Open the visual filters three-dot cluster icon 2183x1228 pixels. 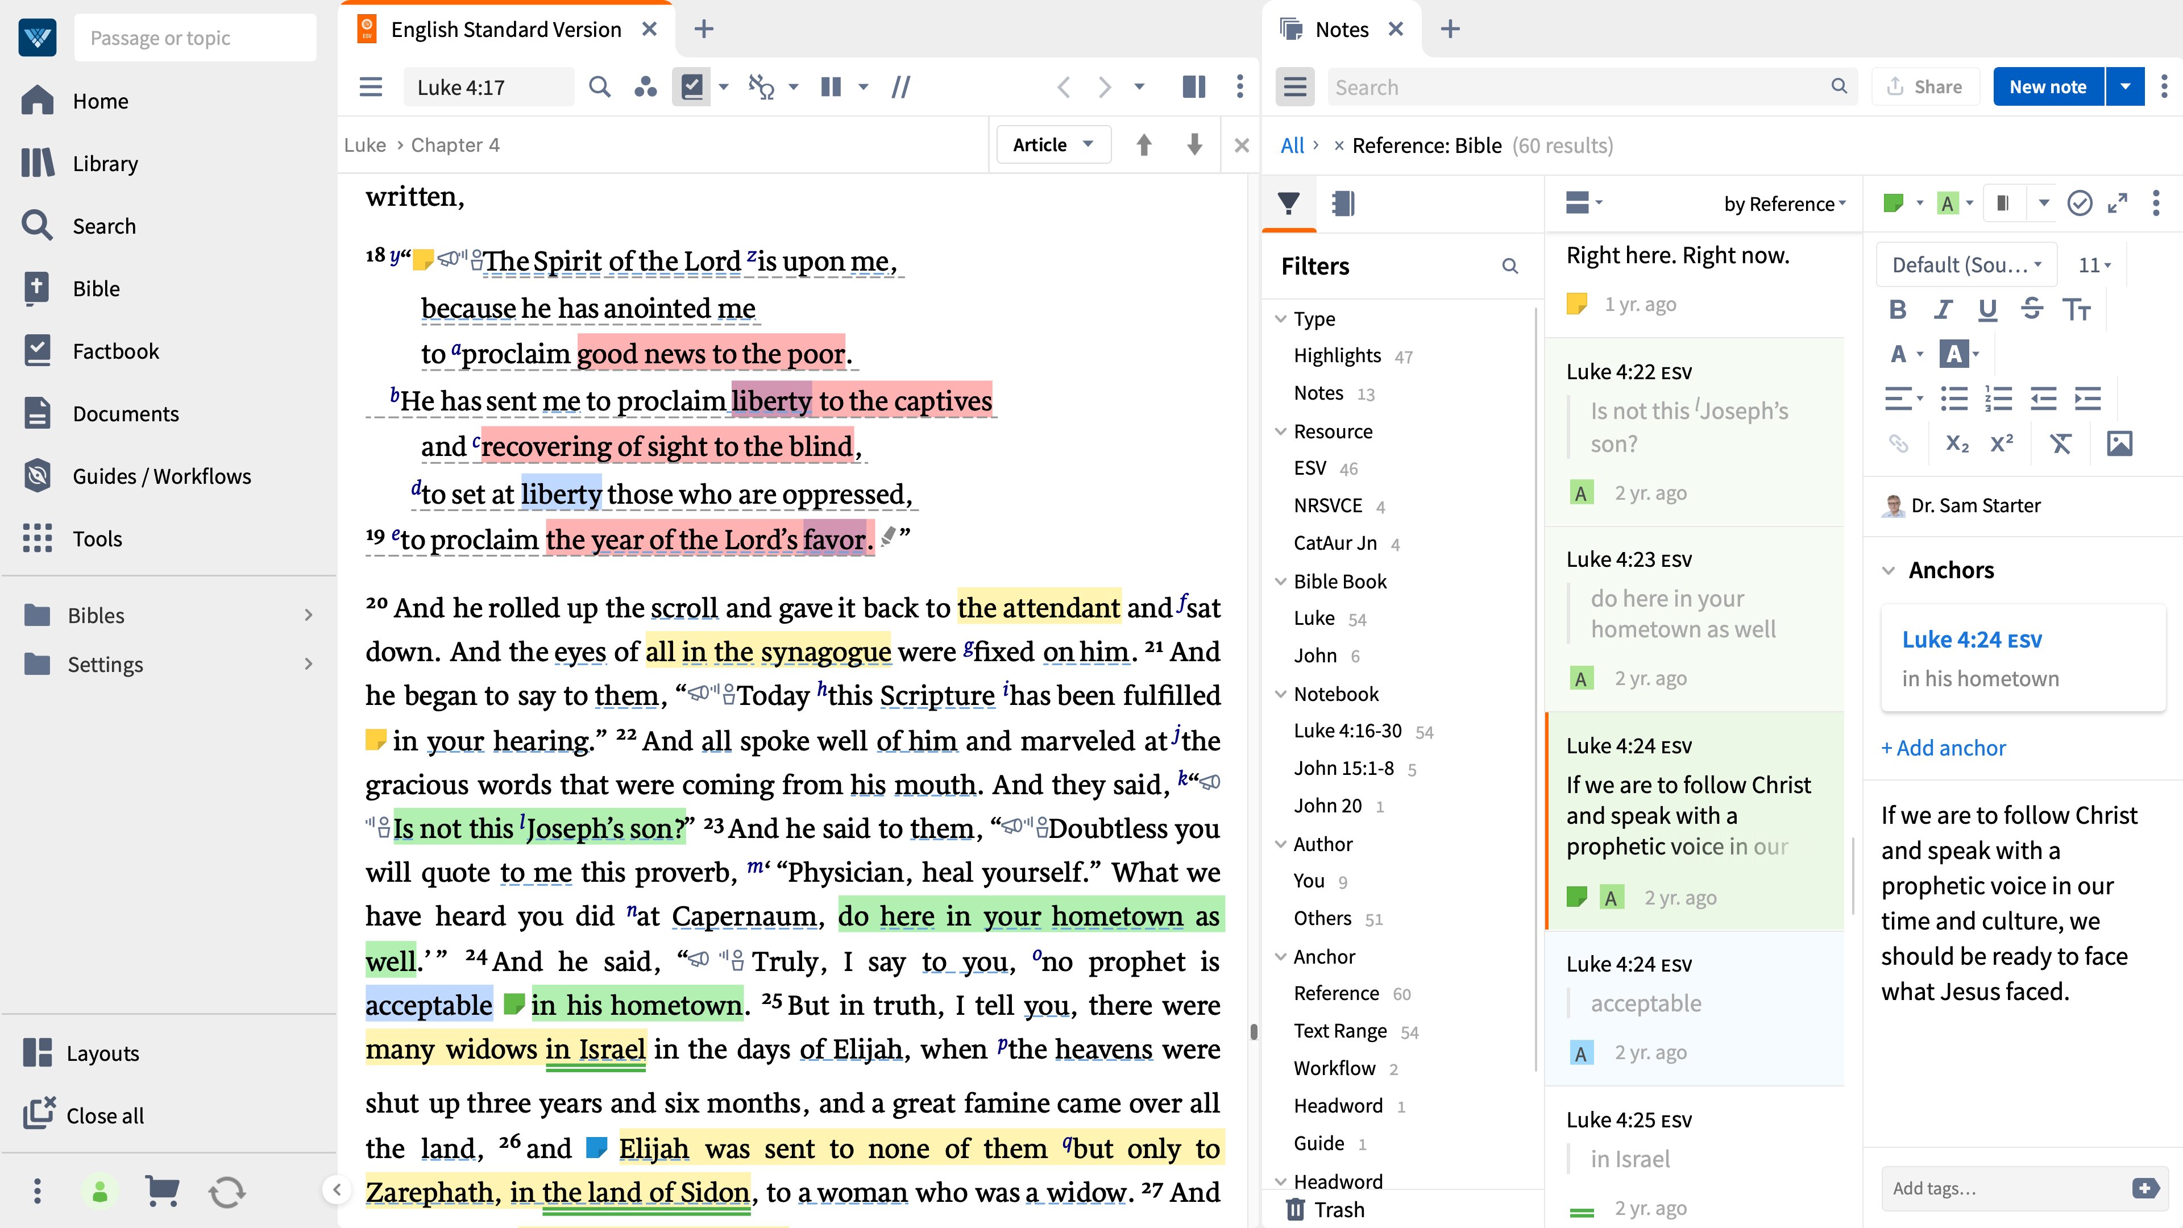[646, 86]
